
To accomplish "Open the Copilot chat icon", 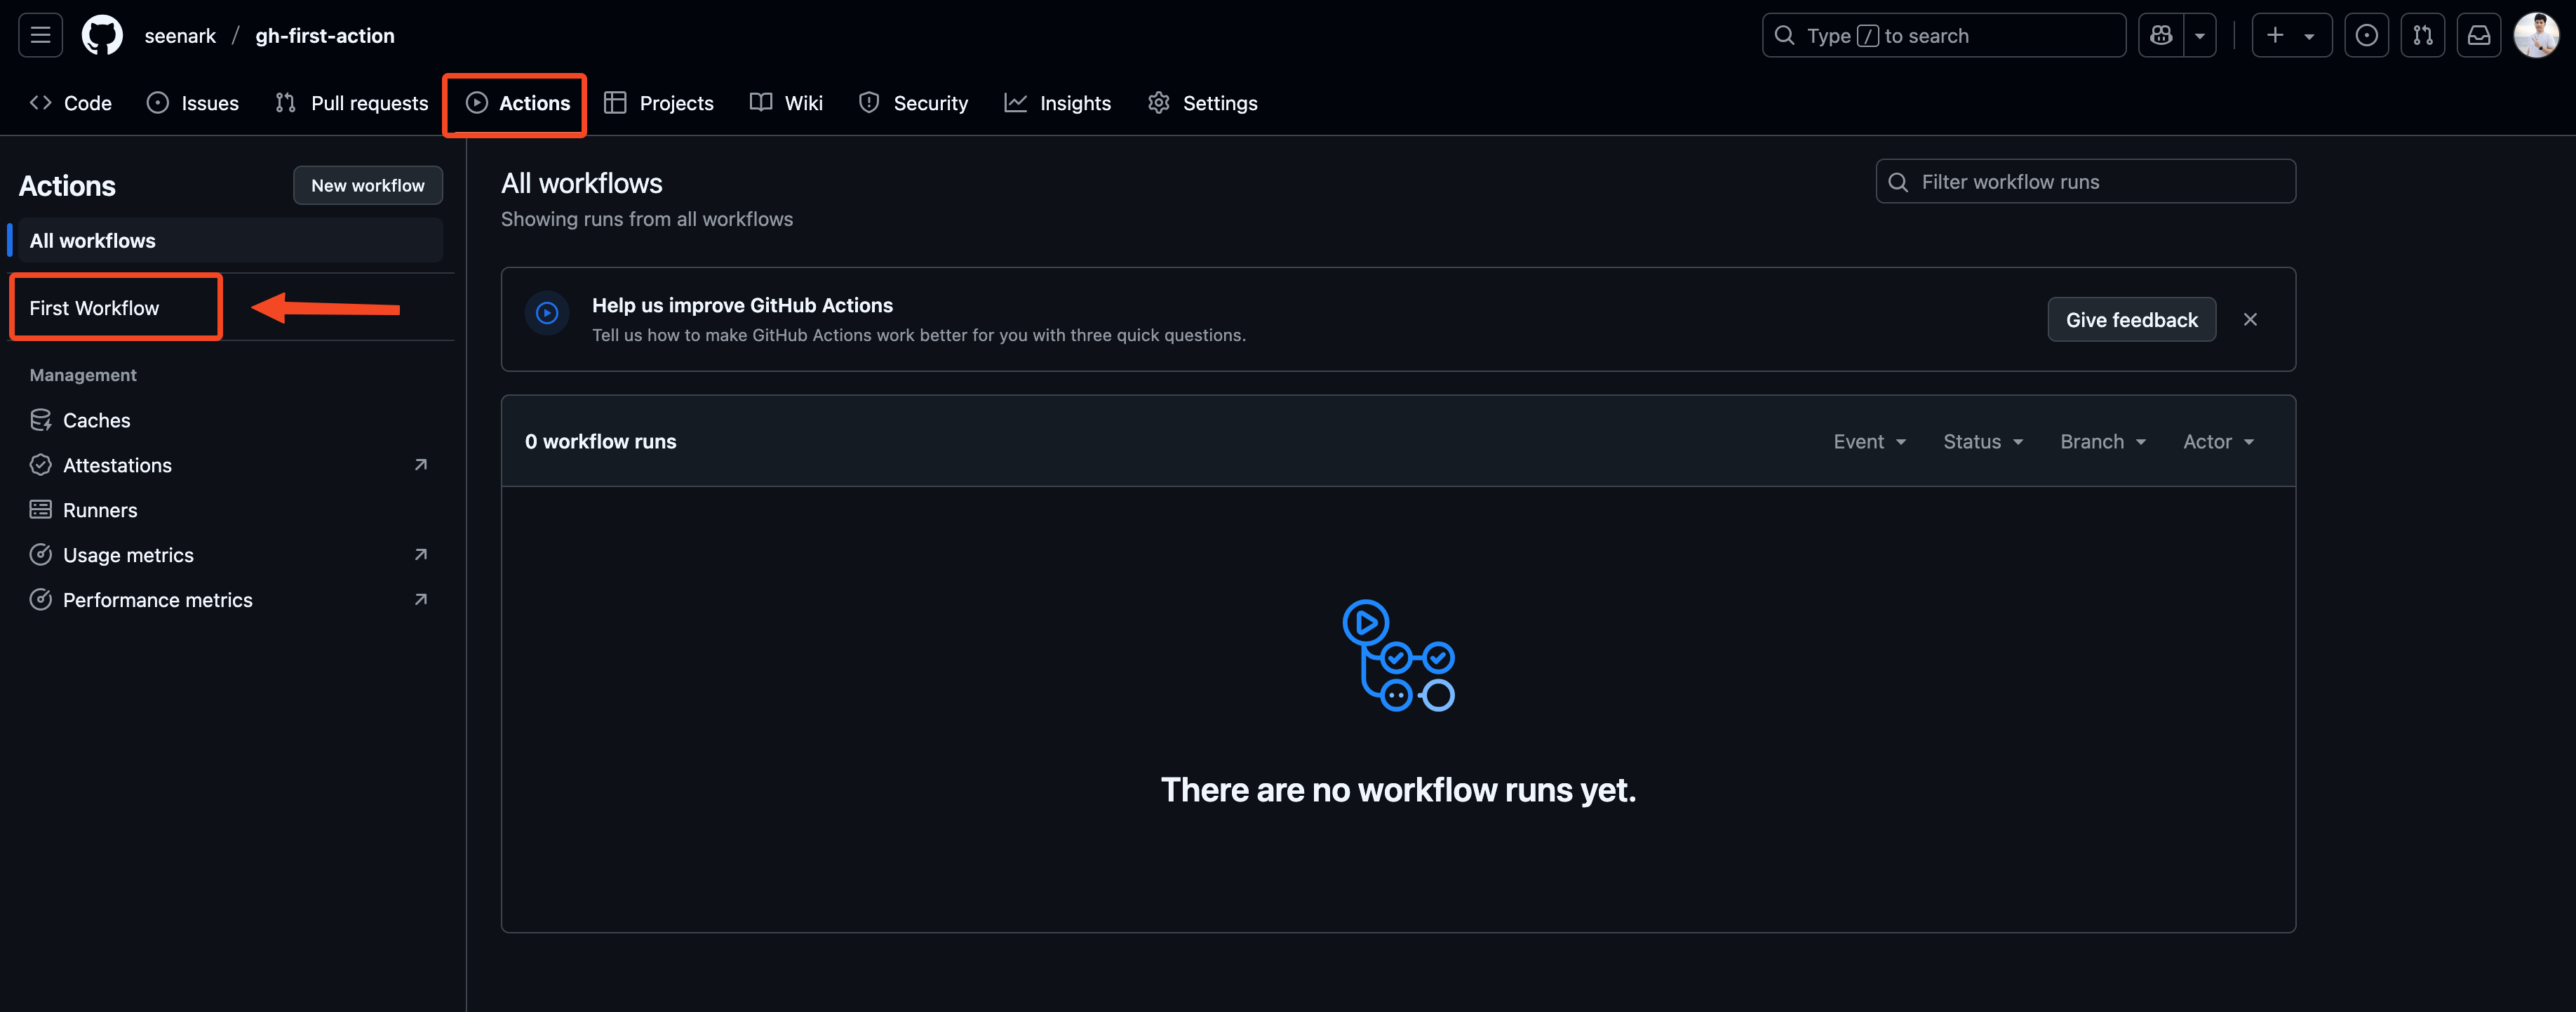I will pos(2161,35).
